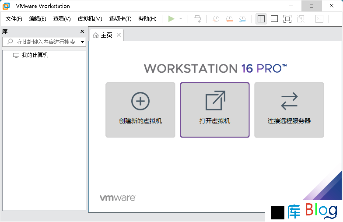Image resolution: width=343 pixels, height=222 pixels.
Task: Minimize the VMware Workstation window
Action: [x=291, y=6]
